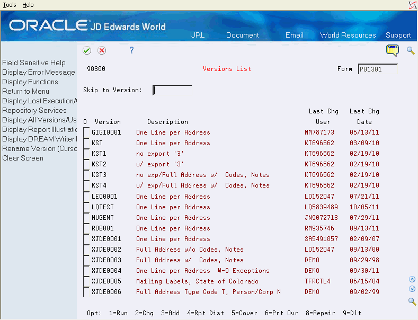Click Display Error Message
Screen dimensions: 418x320
[x=39, y=72]
